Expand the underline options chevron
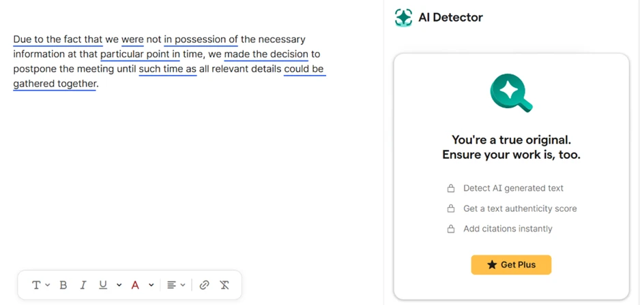The image size is (640, 305). point(119,285)
